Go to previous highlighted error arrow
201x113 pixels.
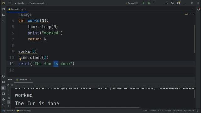(x=191, y=14)
